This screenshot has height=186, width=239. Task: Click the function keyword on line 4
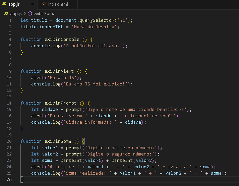[x=31, y=40]
